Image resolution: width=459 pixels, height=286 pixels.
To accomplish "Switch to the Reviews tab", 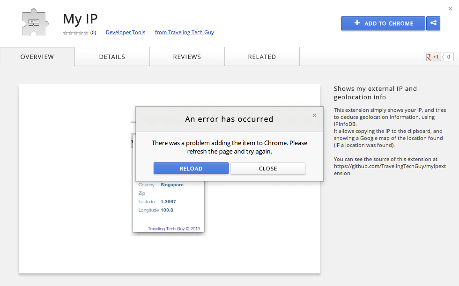I will pos(187,57).
